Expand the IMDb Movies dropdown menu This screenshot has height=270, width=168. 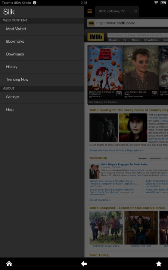pyautogui.click(x=115, y=40)
